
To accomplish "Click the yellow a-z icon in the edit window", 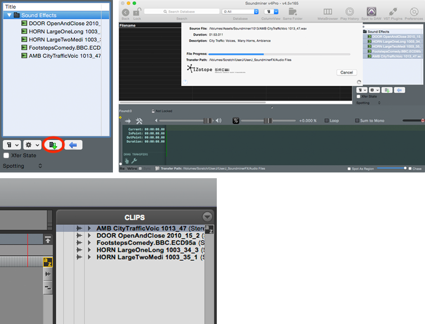I will (48, 262).
